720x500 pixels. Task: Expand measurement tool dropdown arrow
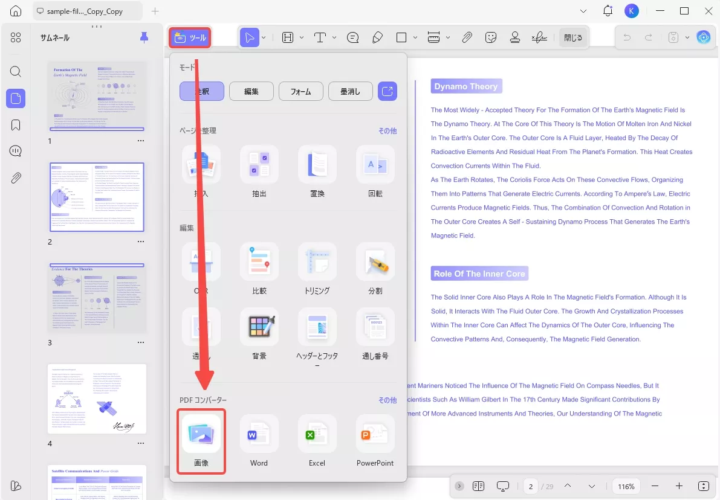[448, 37]
